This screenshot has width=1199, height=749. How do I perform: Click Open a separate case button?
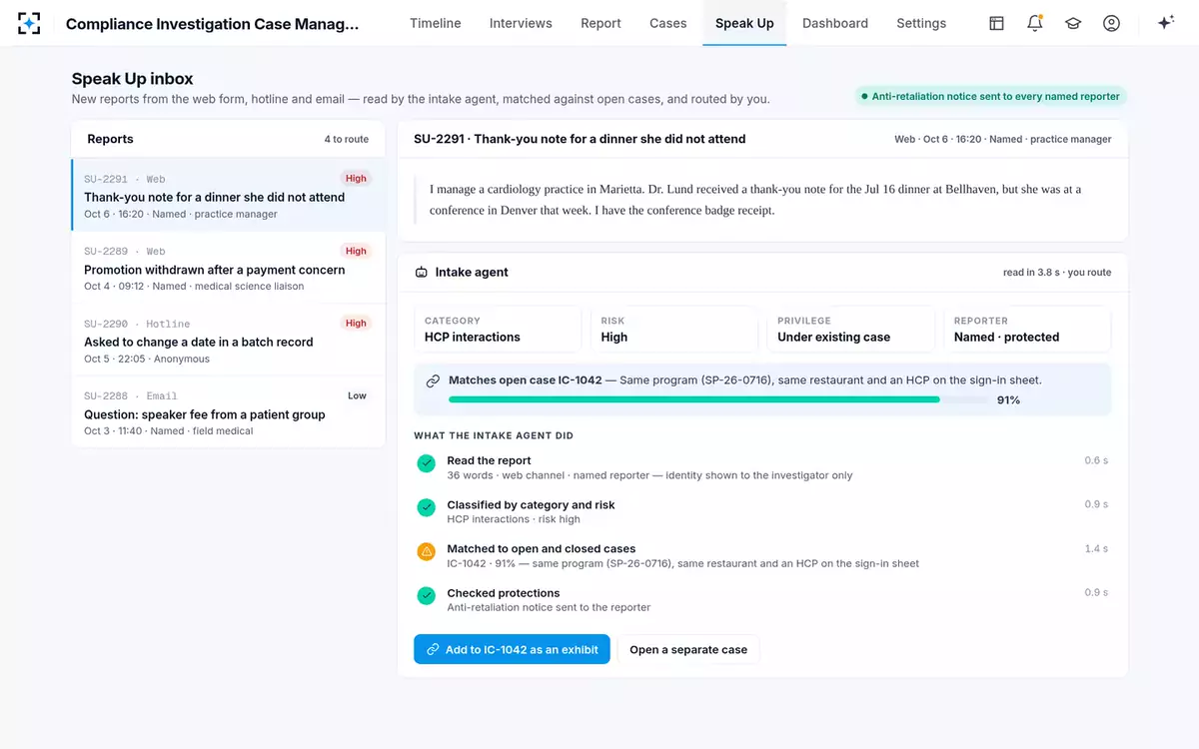click(688, 649)
